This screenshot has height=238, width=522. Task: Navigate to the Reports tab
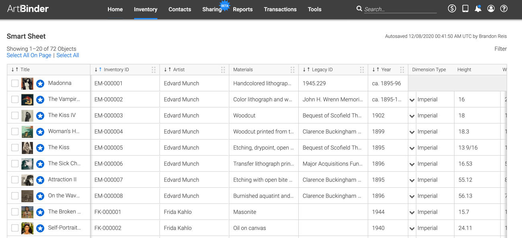click(243, 9)
